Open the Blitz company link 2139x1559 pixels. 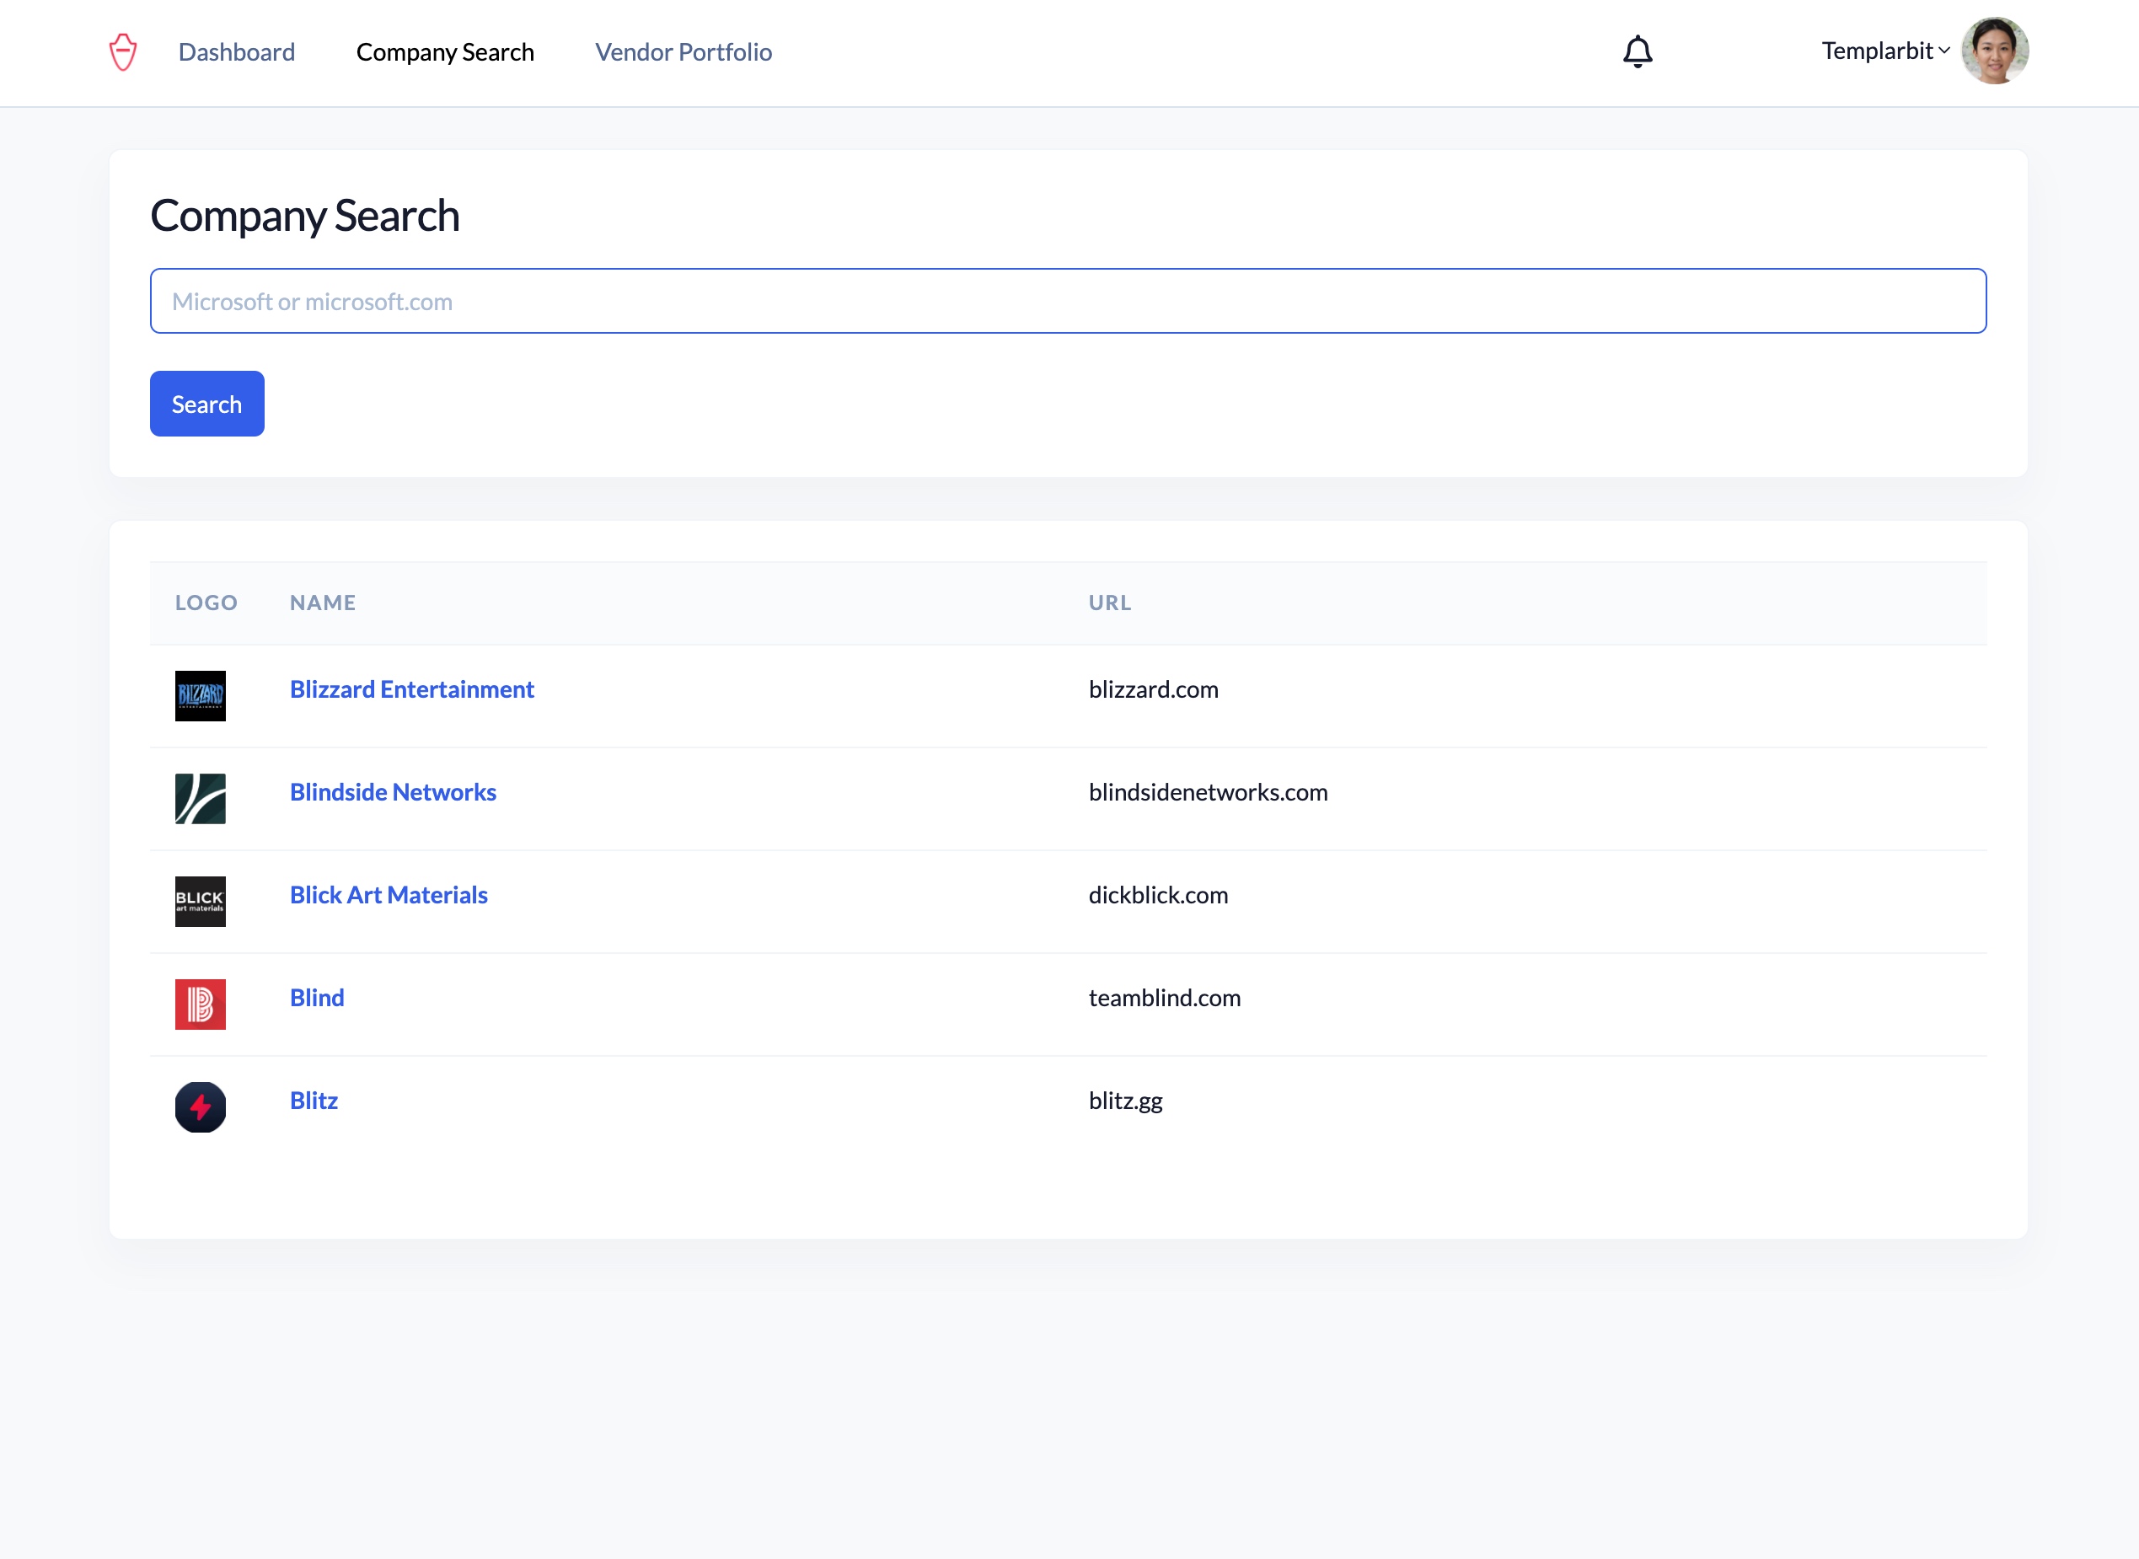tap(314, 1101)
